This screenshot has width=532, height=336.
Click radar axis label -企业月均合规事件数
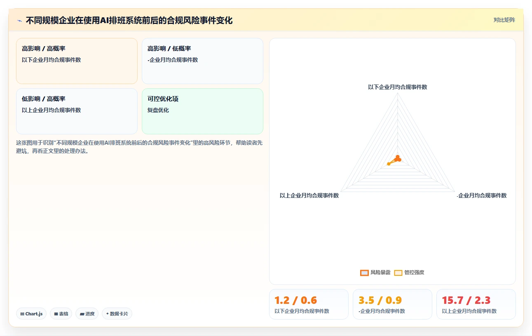[x=481, y=195]
